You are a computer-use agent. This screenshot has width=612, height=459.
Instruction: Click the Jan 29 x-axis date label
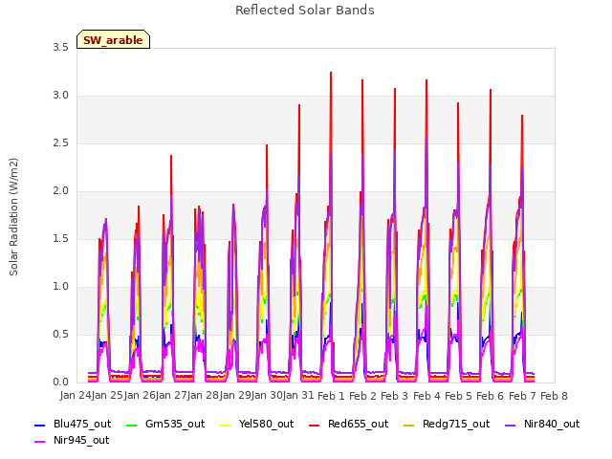coord(235,396)
